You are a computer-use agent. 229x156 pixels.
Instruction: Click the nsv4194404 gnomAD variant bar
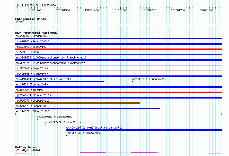point(60,82)
